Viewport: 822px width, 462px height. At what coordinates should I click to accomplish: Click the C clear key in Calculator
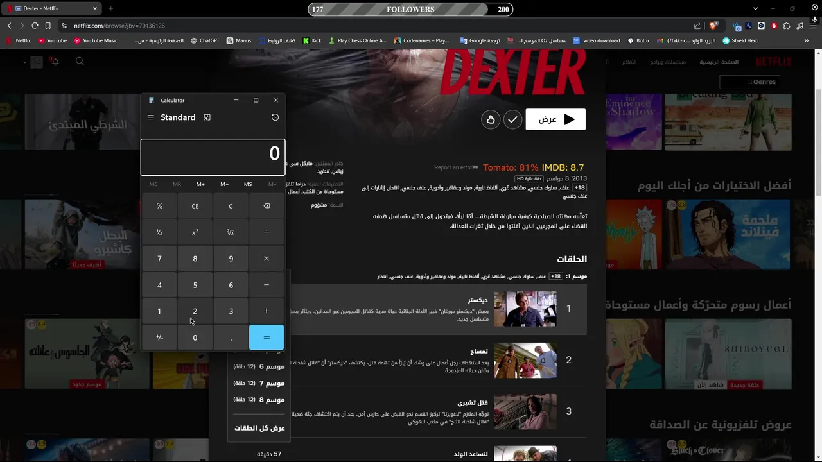click(x=231, y=206)
